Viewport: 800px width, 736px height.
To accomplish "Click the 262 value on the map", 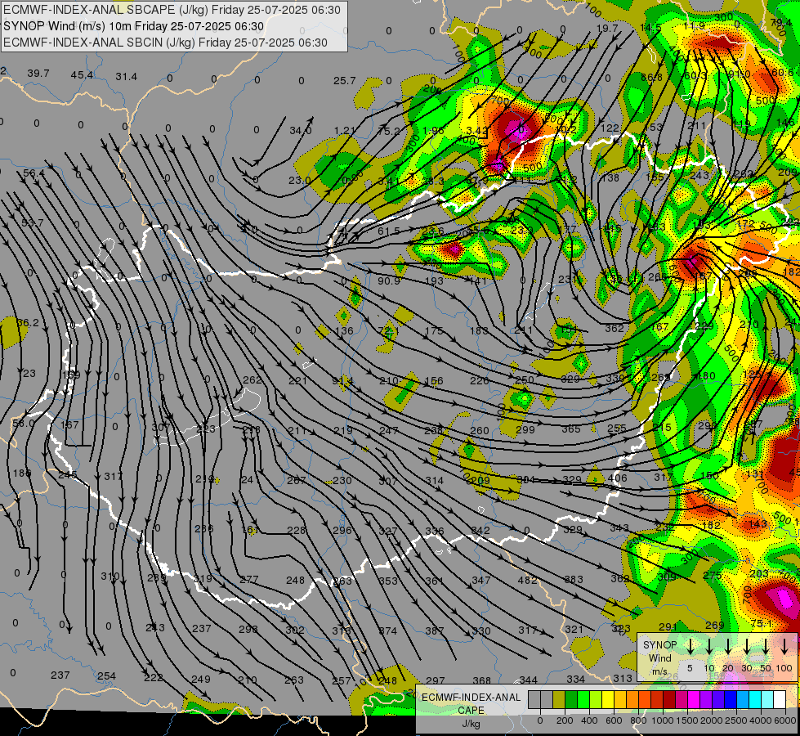I will (x=253, y=380).
